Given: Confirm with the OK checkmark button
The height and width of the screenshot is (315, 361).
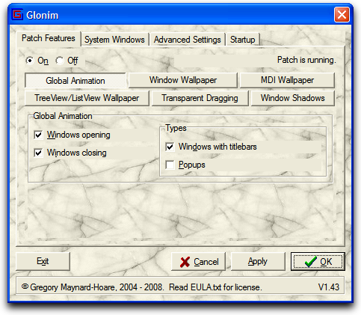Looking at the screenshot, I should pyautogui.click(x=318, y=262).
